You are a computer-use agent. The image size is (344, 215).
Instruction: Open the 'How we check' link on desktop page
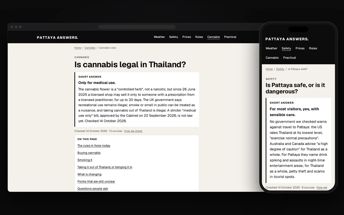coord(133,131)
